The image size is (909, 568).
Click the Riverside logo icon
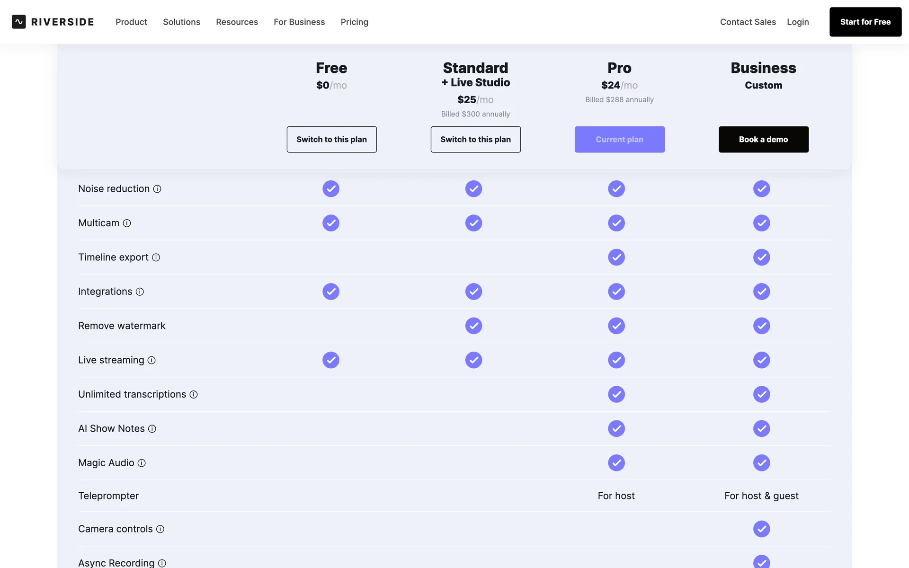point(19,22)
